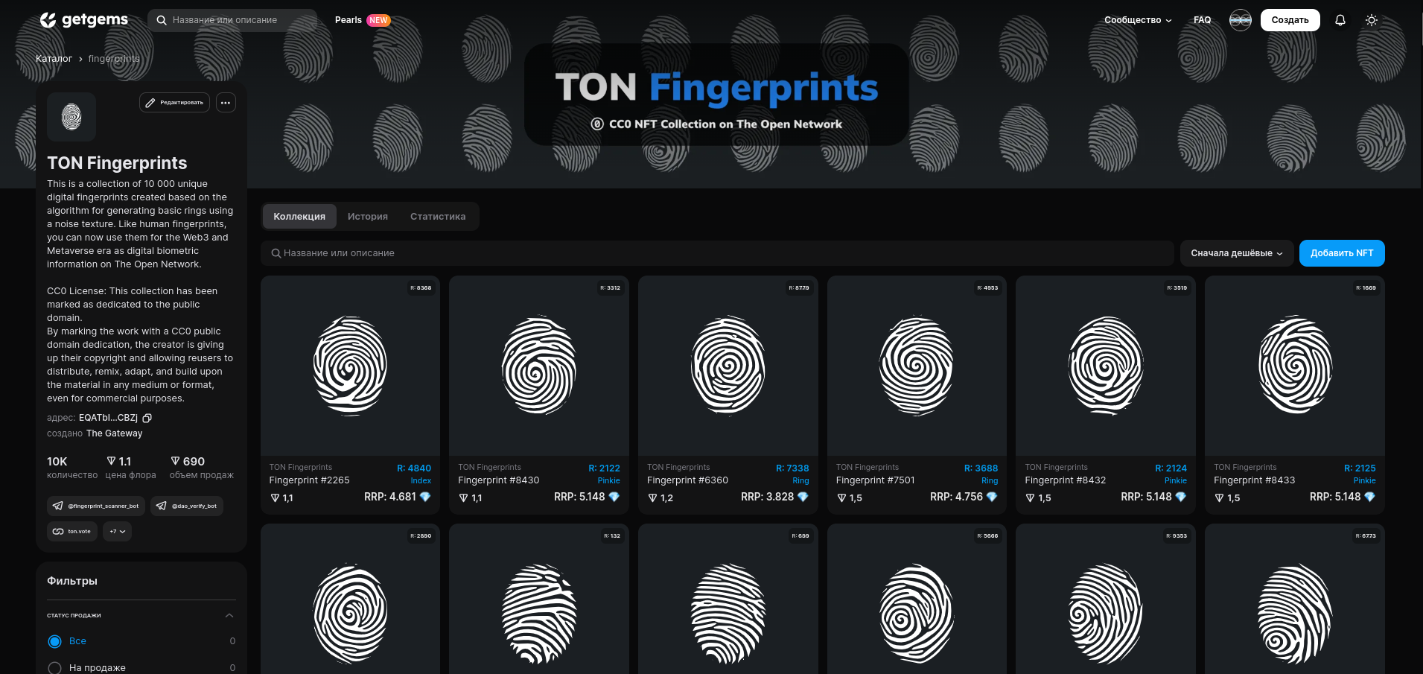Screen dimensions: 1423x674
Task: Click the TON Fingerprints banner image
Action: (716, 95)
